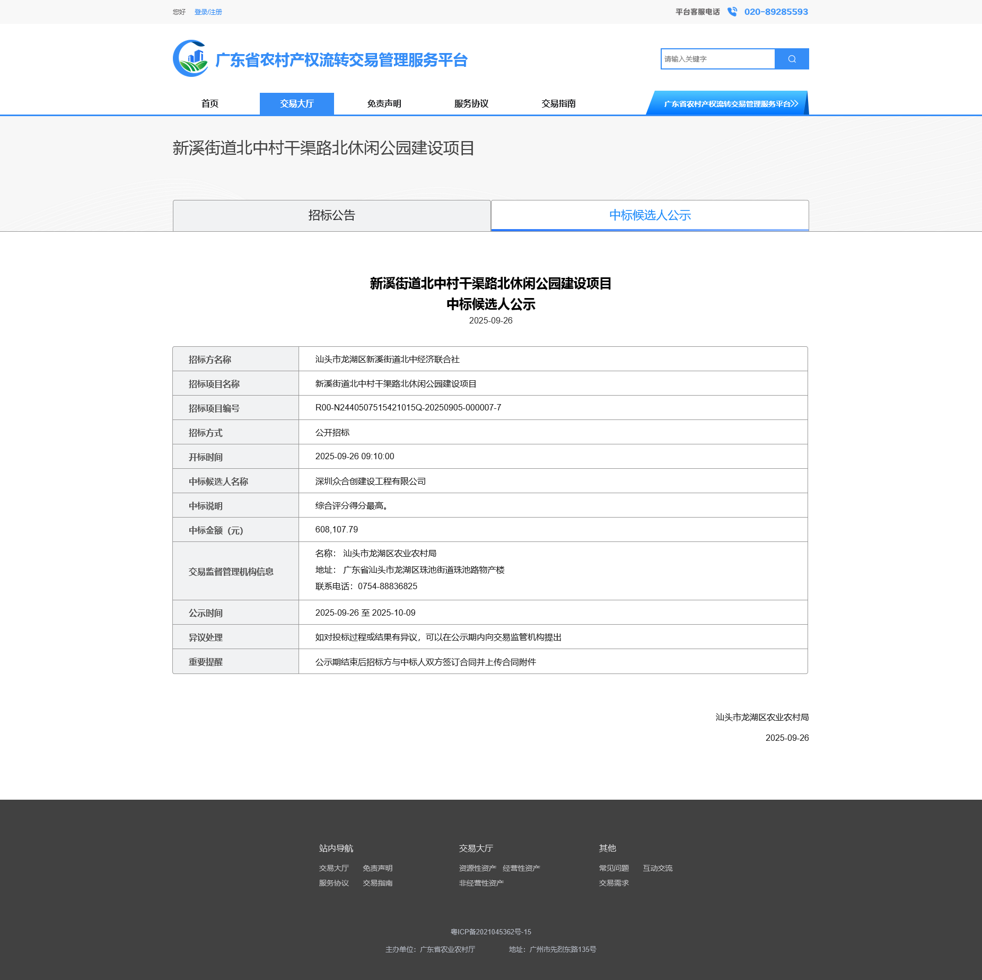The width and height of the screenshot is (982, 980).
Task: Open the 经营性资产 footer link
Action: point(521,868)
